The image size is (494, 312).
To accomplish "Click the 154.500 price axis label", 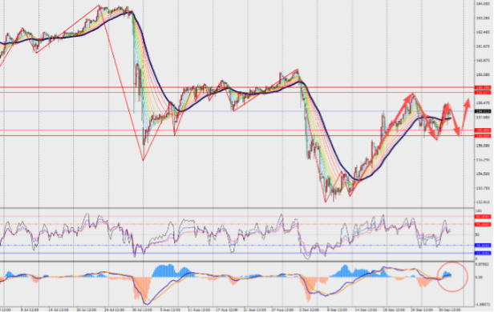I will [483, 174].
